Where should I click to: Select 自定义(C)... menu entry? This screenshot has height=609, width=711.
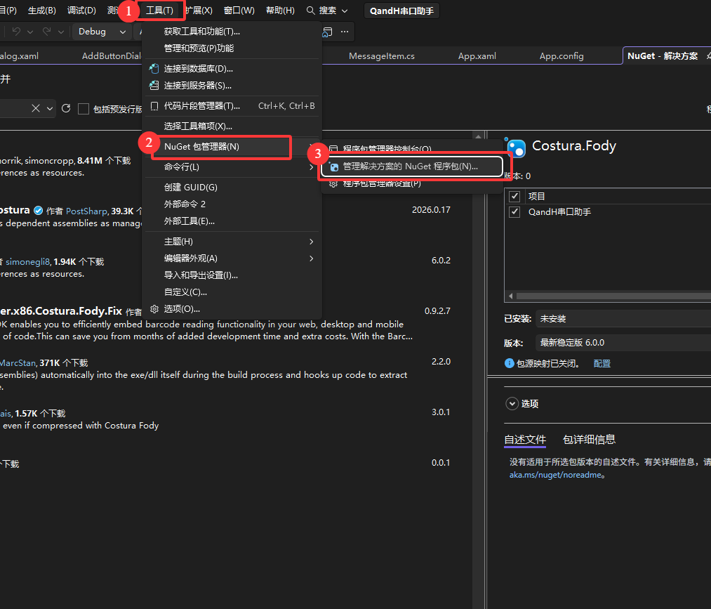point(231,292)
